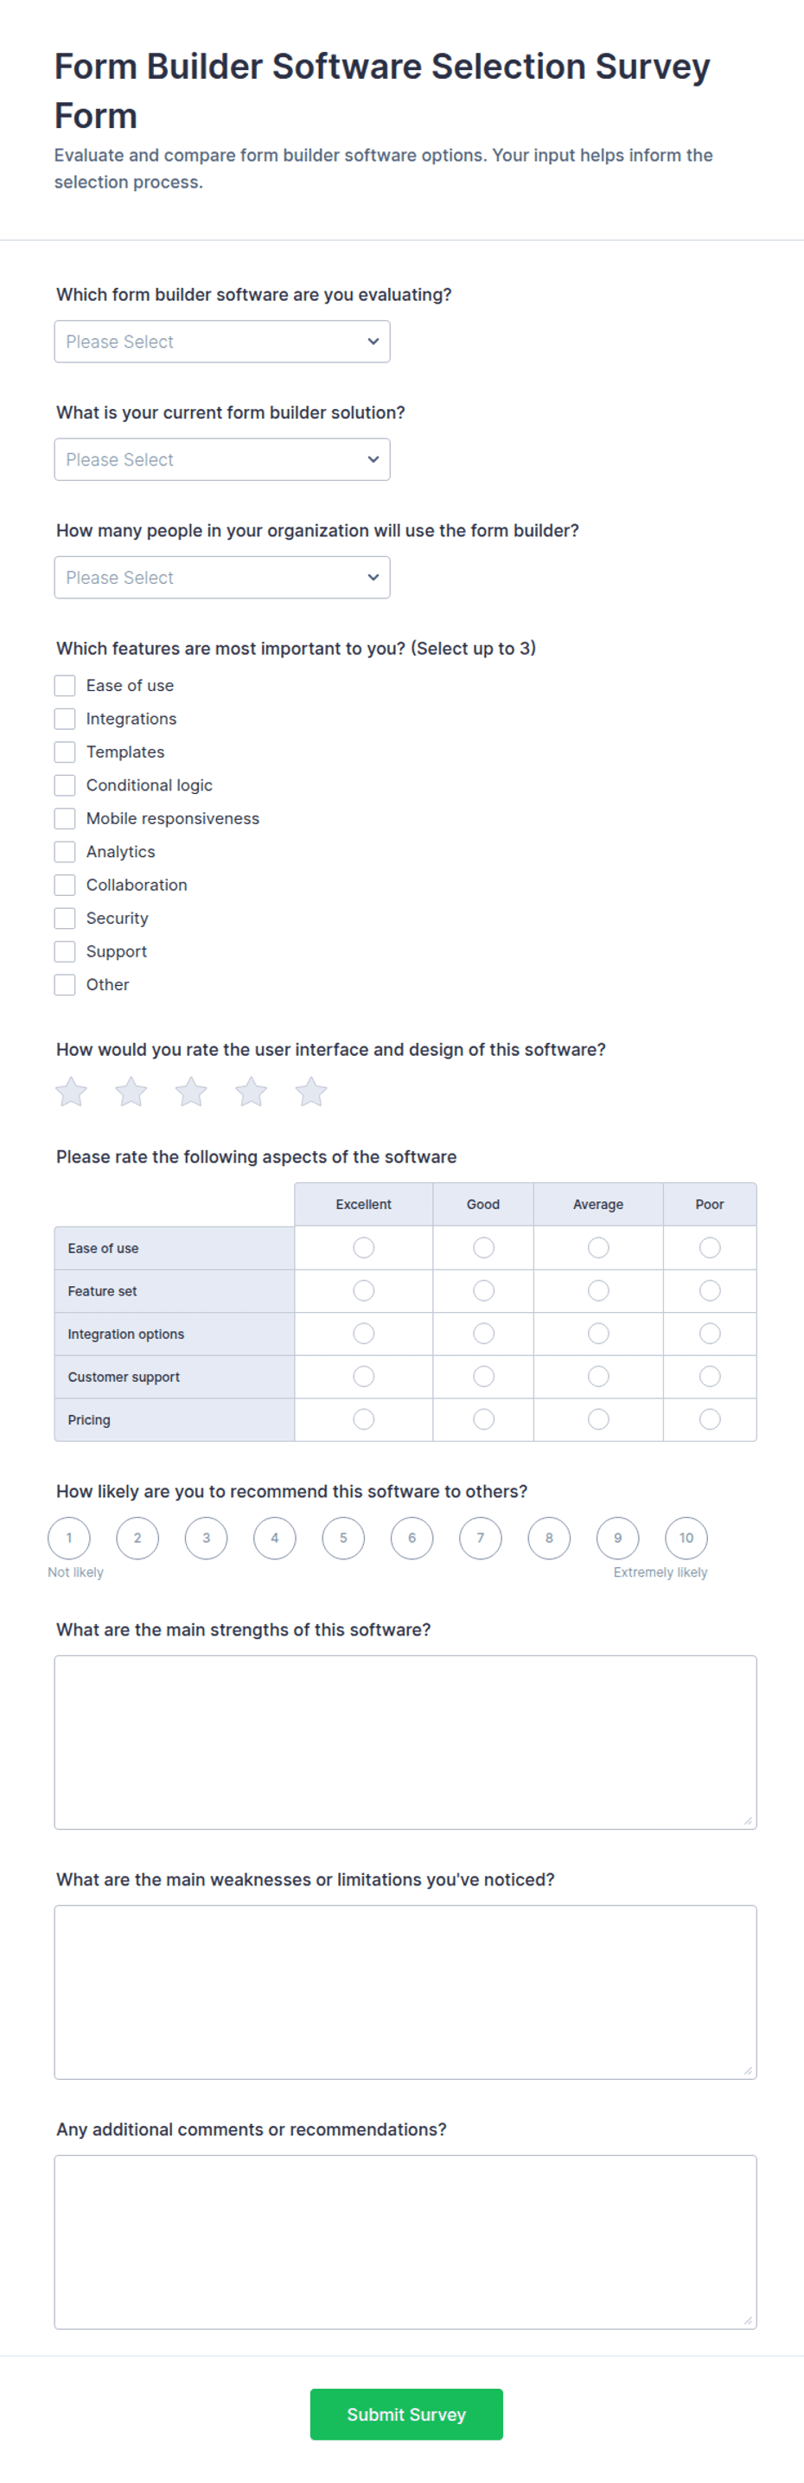The image size is (804, 2483).
Task: Tick the Ease of use checkbox
Action: click(65, 685)
